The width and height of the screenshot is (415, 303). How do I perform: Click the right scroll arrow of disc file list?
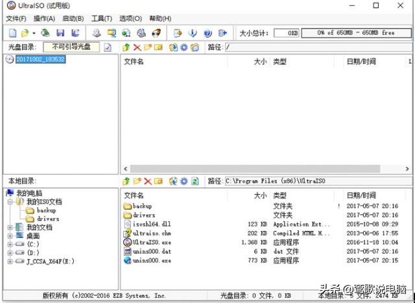click(407, 169)
